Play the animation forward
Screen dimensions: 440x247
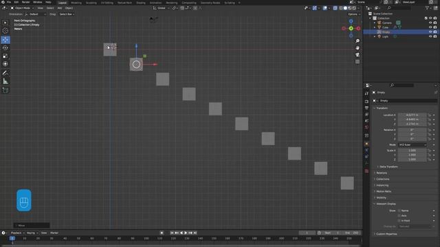point(186,233)
